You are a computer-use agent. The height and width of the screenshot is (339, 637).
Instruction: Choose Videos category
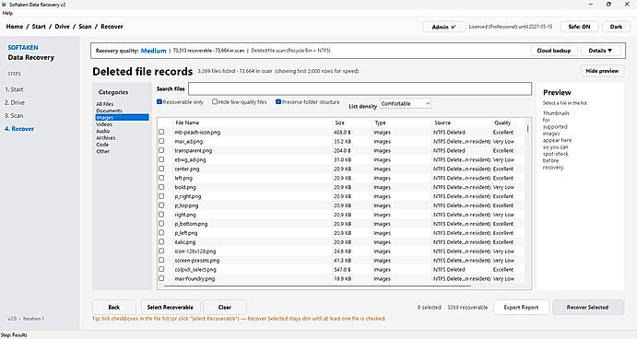pos(104,124)
